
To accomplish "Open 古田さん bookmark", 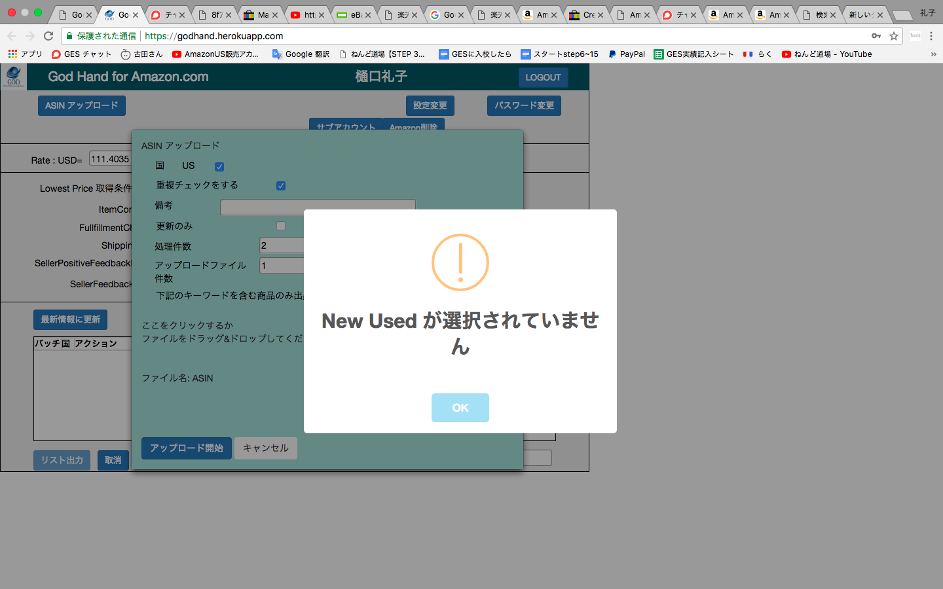I will [141, 54].
